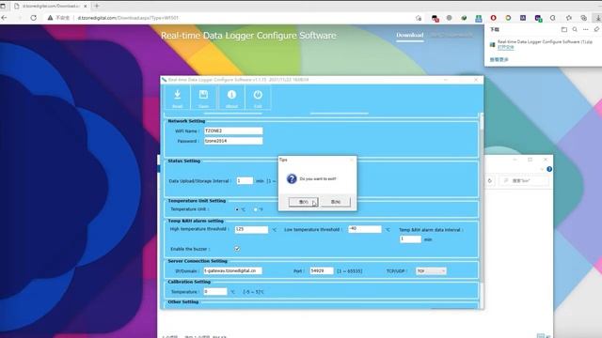Click the browser address bar URL
Image resolution: width=602 pixels, height=338 pixels.
click(128, 18)
